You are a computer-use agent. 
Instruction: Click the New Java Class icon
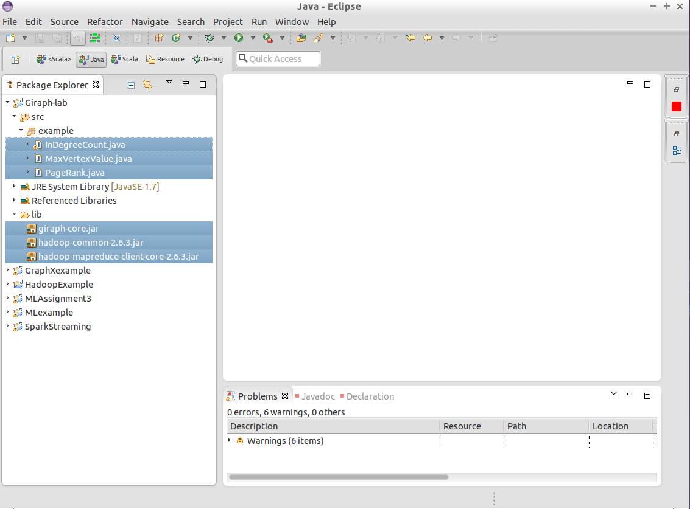(x=176, y=38)
